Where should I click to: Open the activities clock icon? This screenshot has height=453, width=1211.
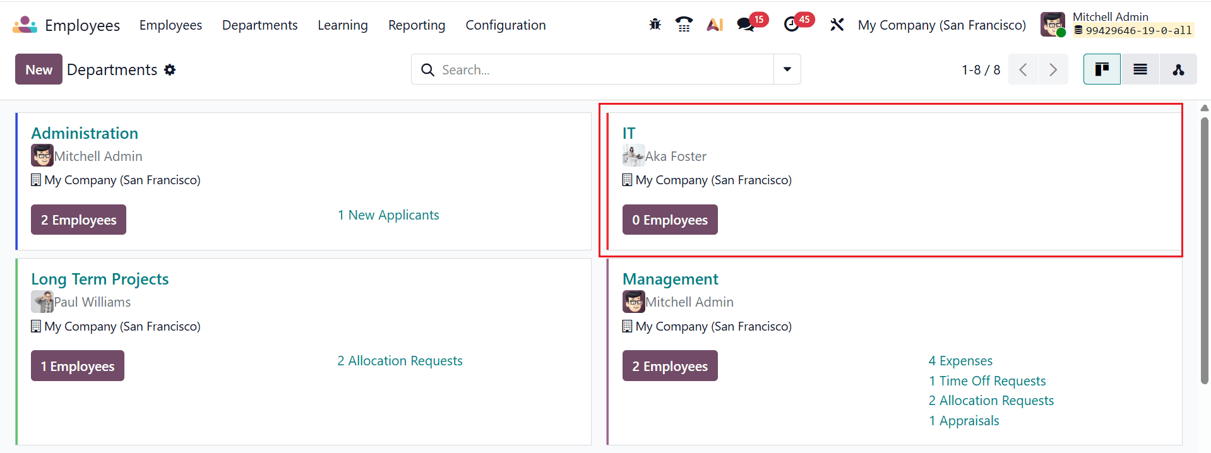tap(791, 25)
